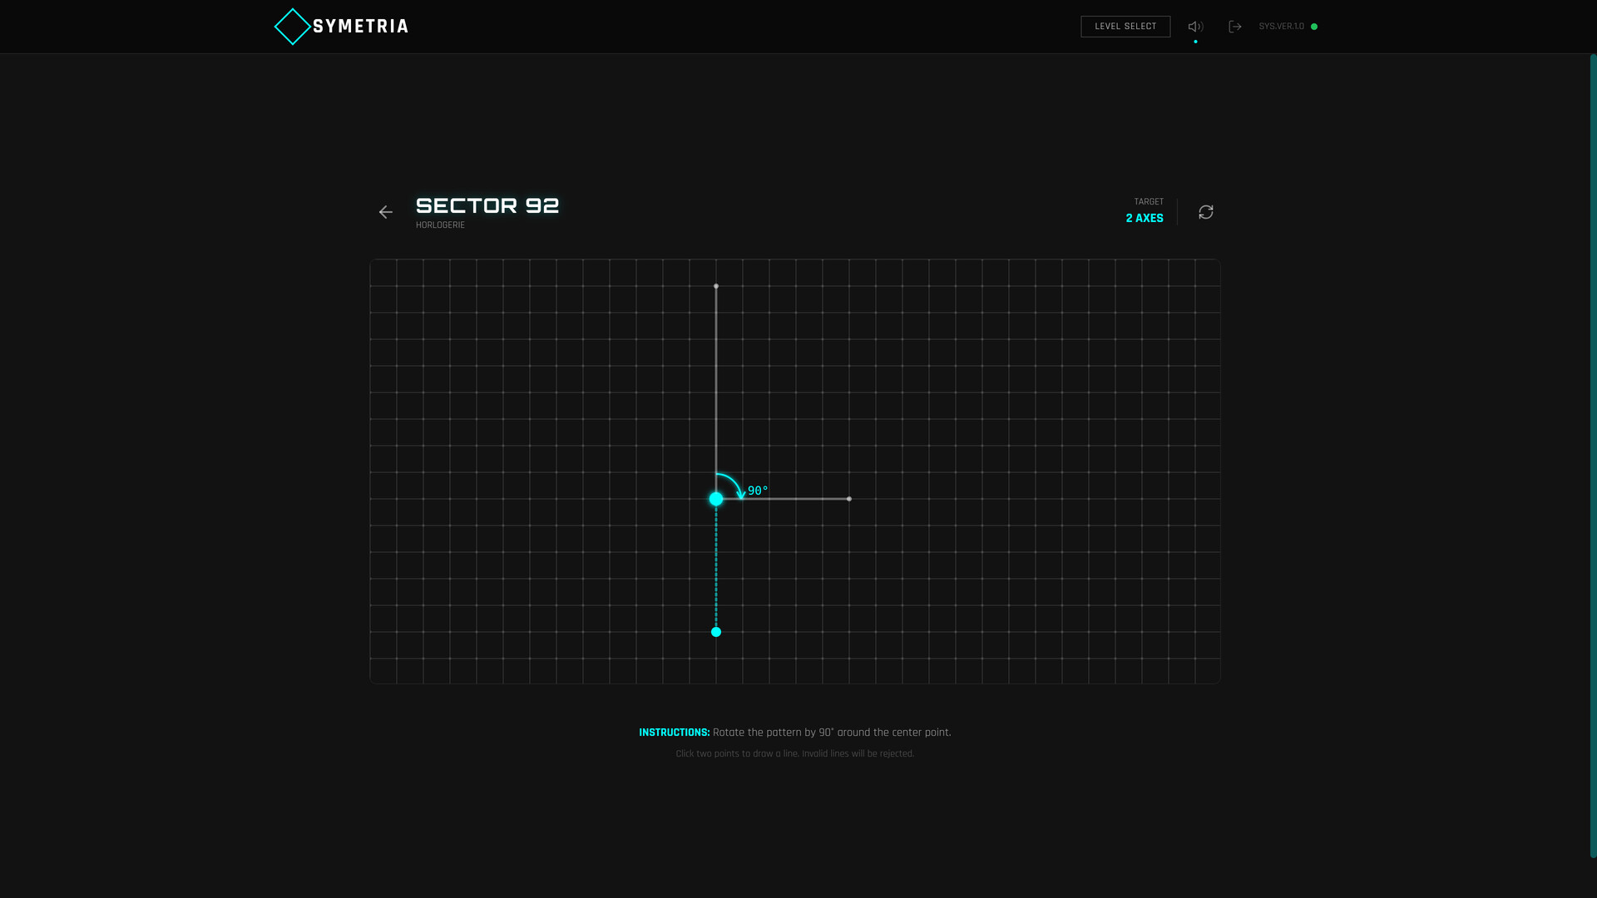Click the large cyan center pivot point

(x=716, y=499)
